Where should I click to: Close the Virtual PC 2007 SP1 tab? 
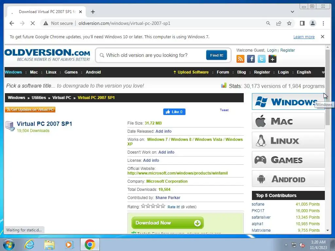(80, 12)
